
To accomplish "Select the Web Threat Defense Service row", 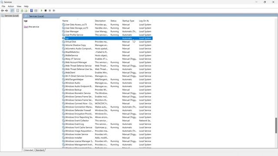I will coord(107,65).
